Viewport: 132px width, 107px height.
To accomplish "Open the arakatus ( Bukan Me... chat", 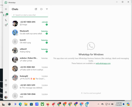I will coord(30,59).
